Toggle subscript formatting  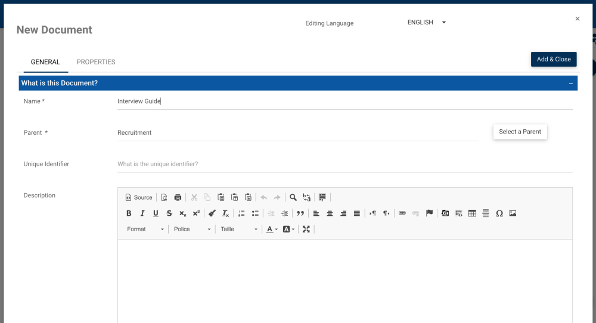(x=183, y=213)
